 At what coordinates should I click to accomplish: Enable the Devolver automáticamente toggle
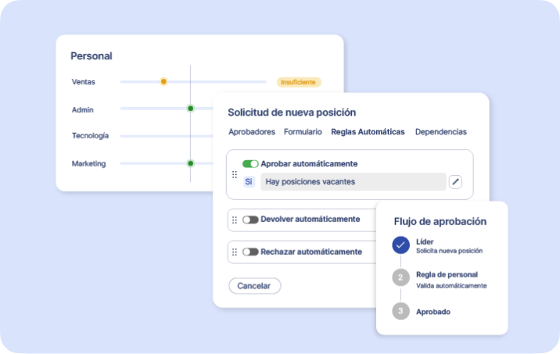tap(250, 220)
